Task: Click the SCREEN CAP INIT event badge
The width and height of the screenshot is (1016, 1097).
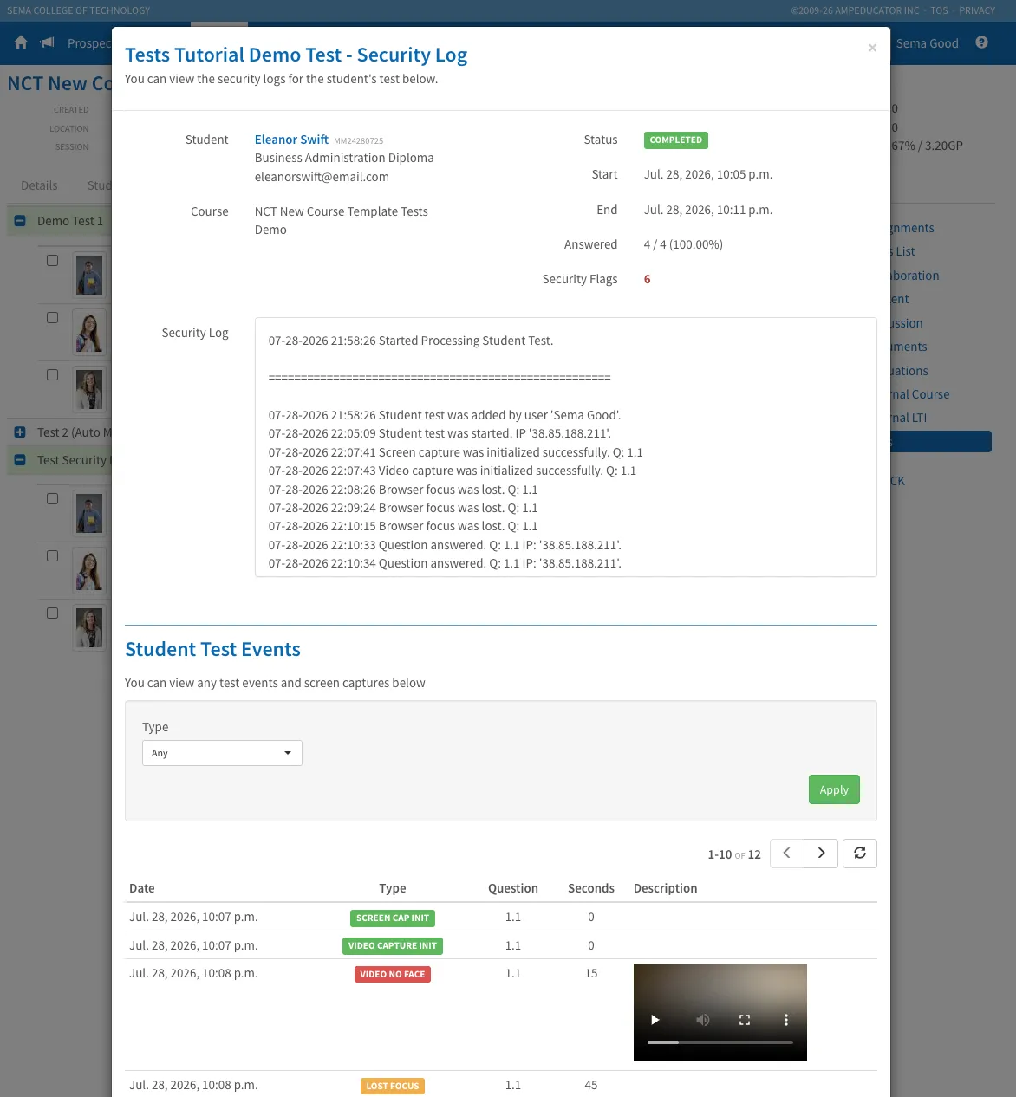Action: coord(393,918)
